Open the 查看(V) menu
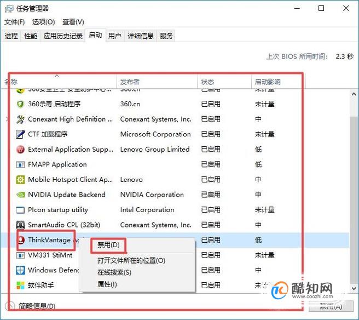Viewport: 359px width, 320px height. (73, 22)
